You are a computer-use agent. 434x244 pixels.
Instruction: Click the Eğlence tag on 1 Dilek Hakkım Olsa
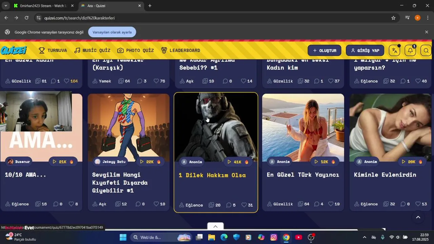[191, 205]
